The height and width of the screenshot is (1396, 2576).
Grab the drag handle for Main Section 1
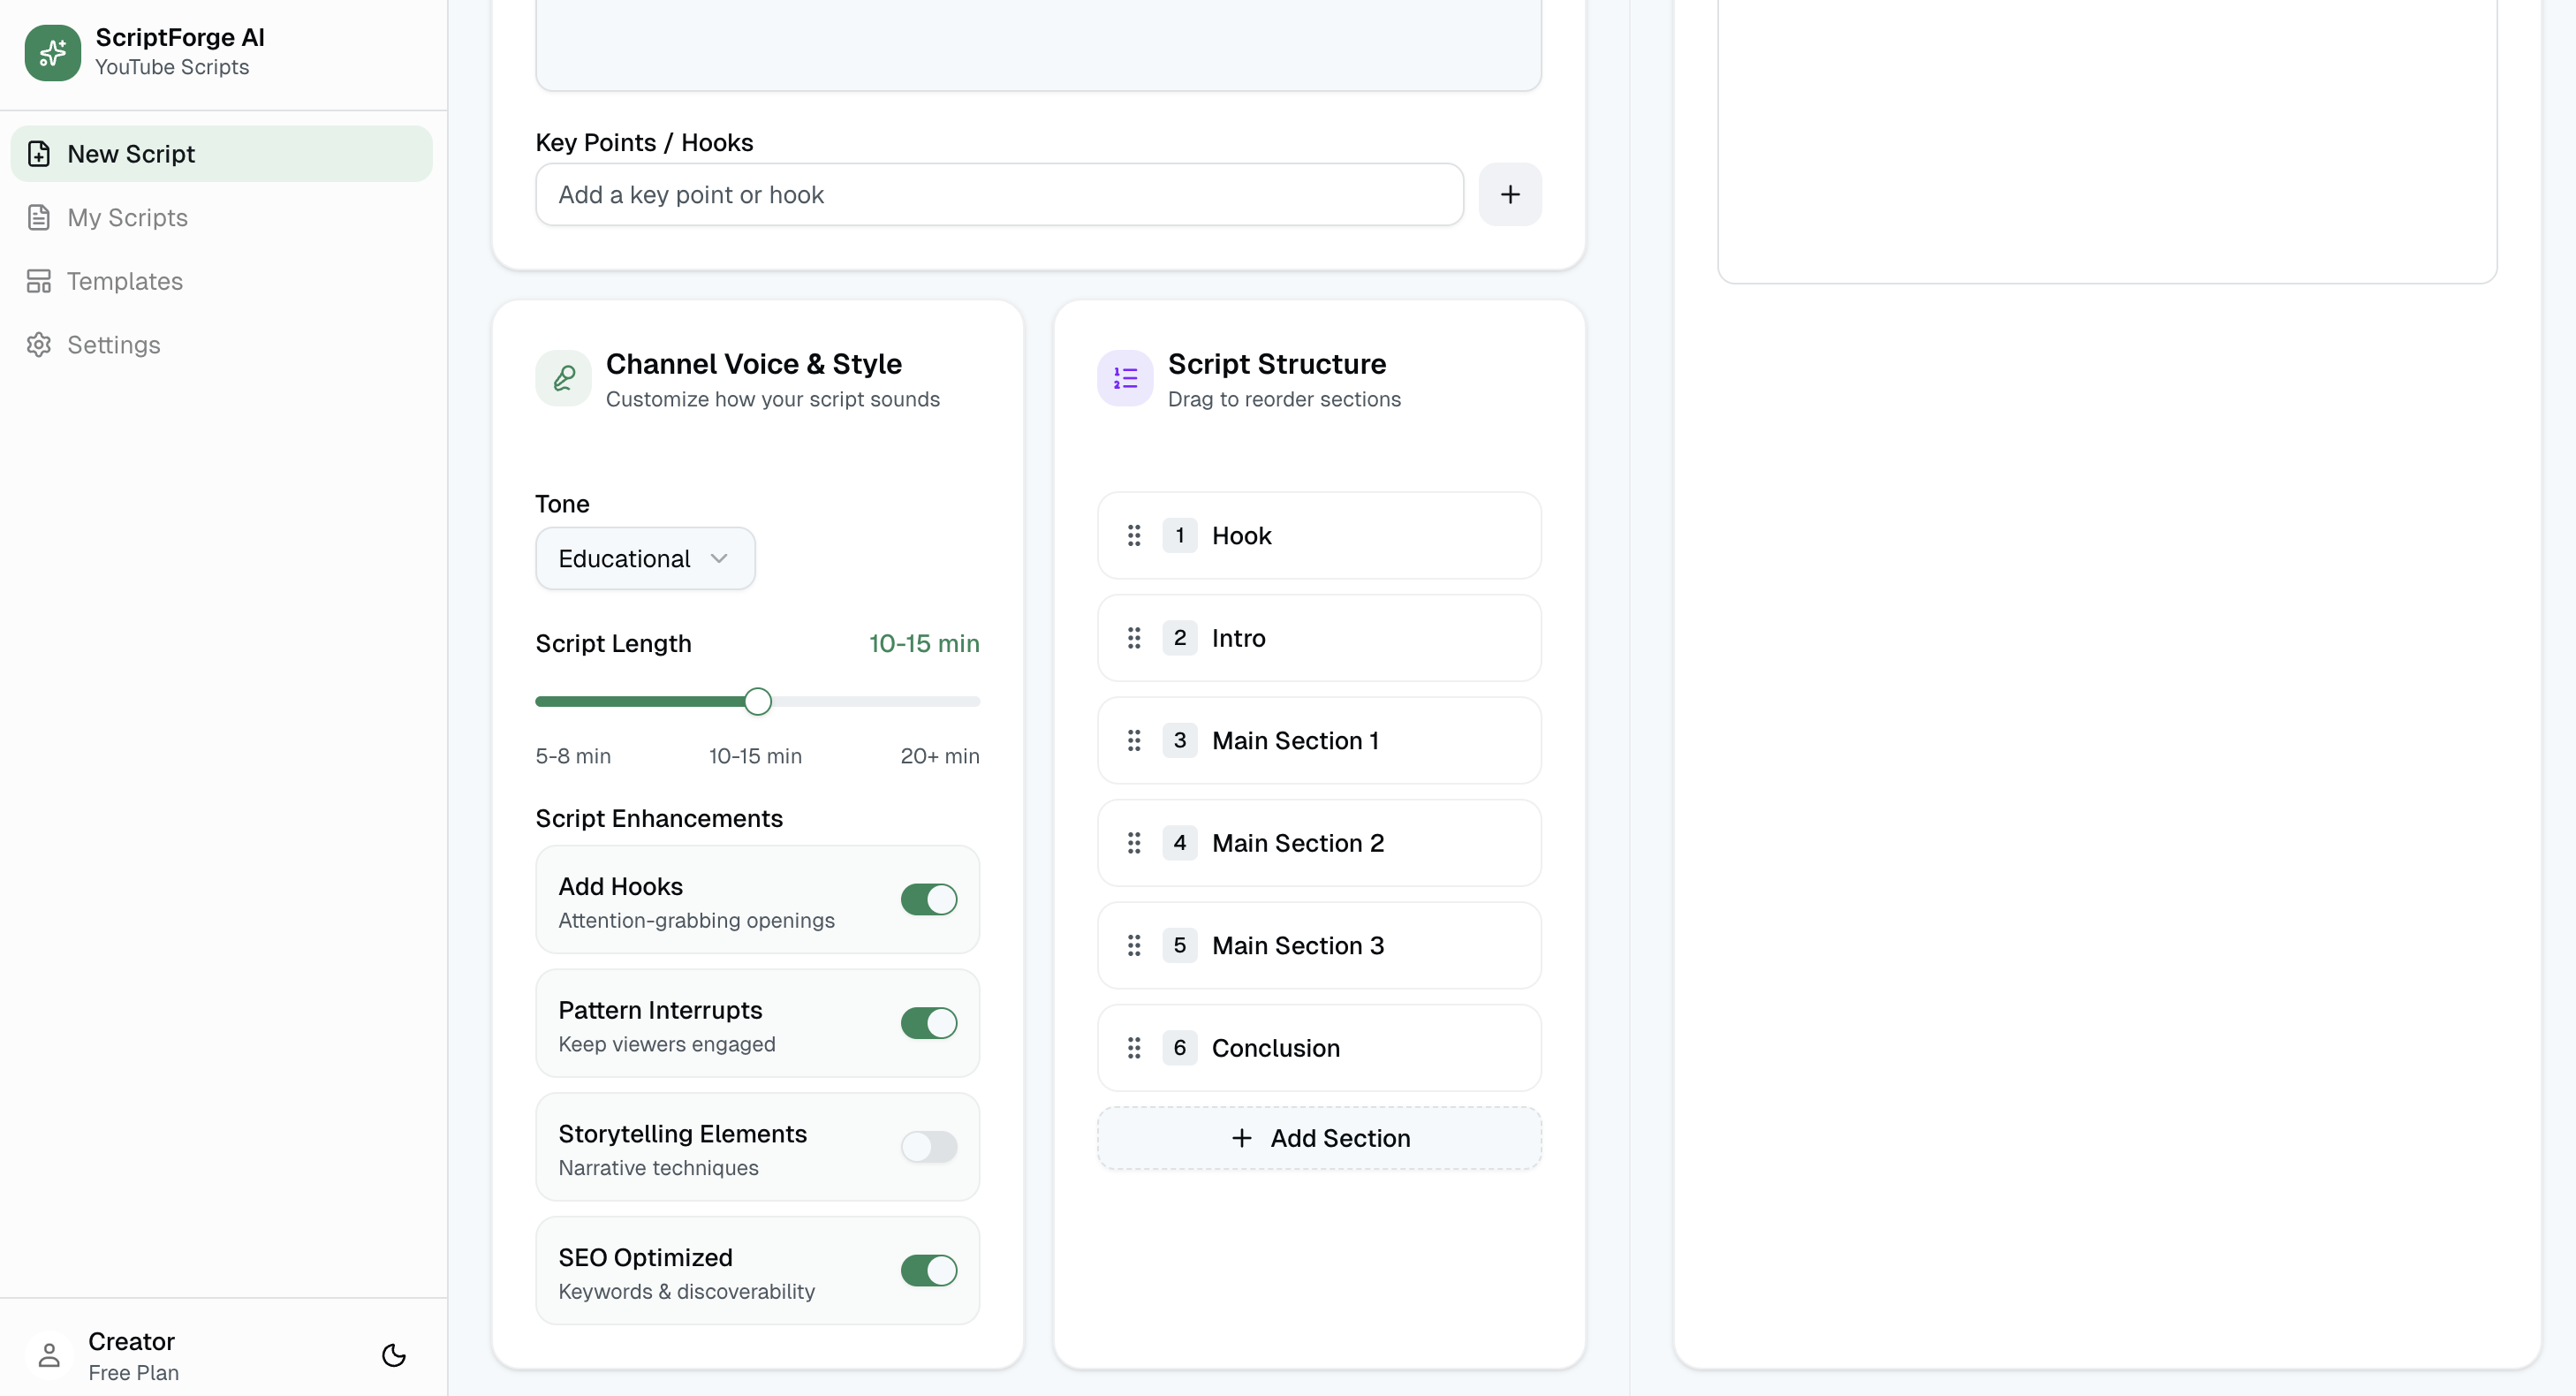[1134, 740]
